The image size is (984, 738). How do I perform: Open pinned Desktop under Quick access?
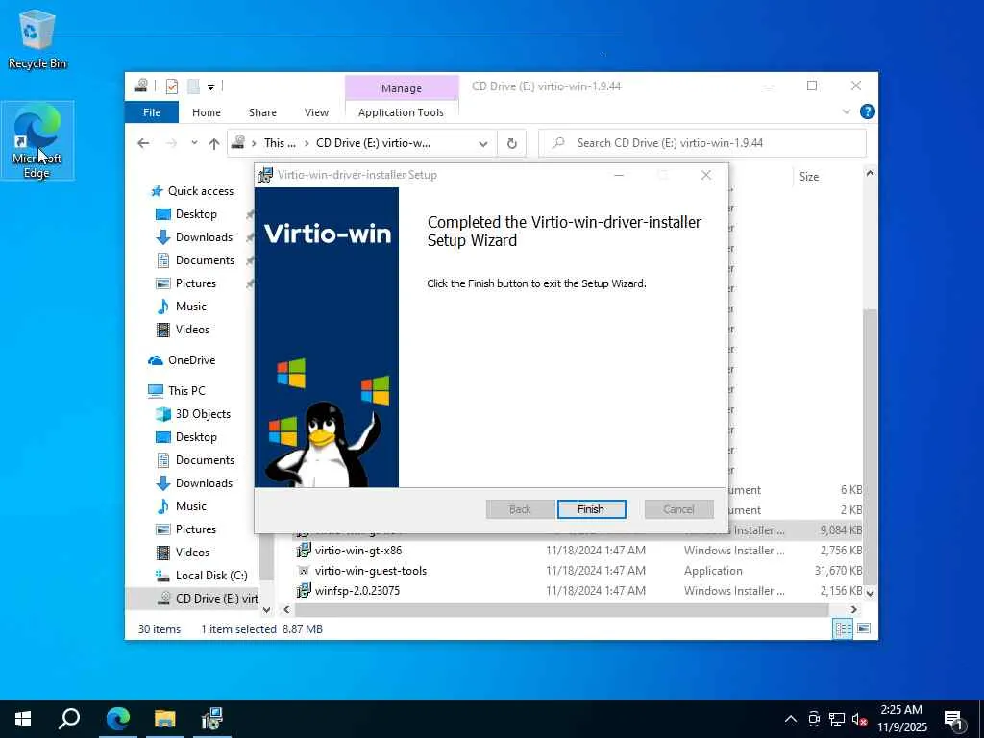196,214
